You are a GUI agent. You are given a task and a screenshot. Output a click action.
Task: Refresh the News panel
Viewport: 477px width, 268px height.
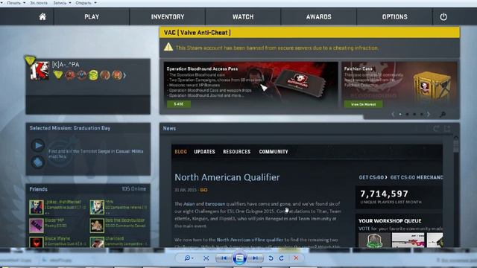point(436,129)
